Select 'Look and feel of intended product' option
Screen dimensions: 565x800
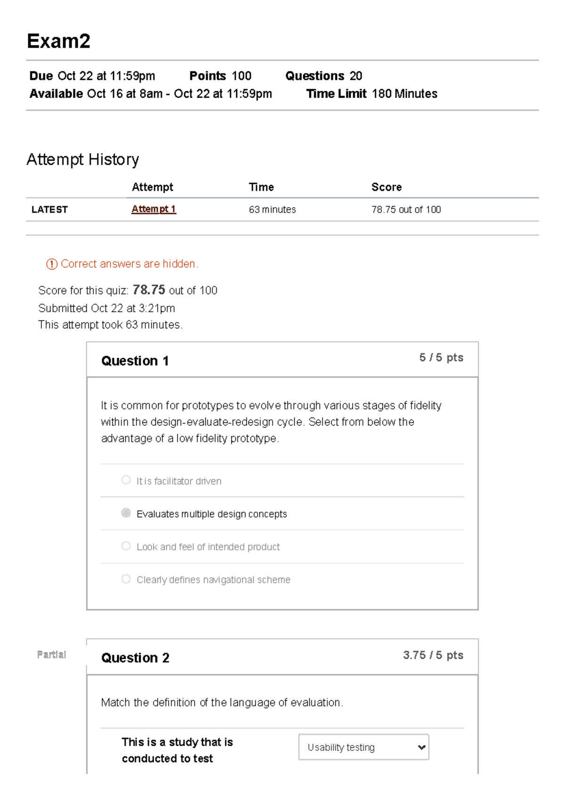coord(125,545)
